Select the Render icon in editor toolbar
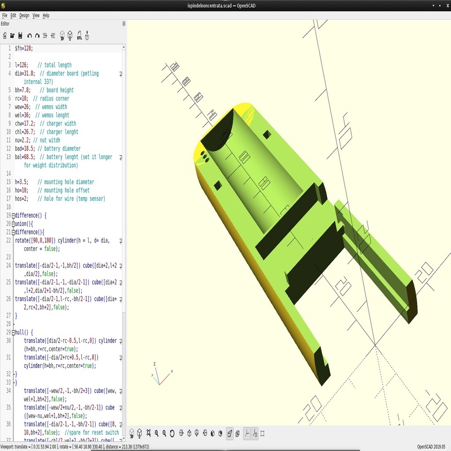 coord(70,36)
